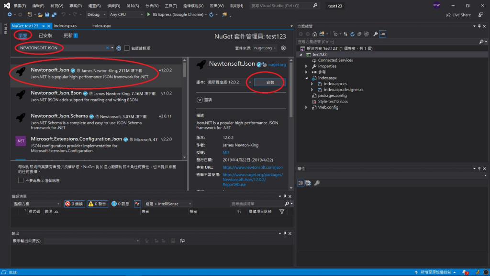Clear the NEWTONSOFT.JSON search text
This screenshot has width=490, height=276.
pos(107,48)
